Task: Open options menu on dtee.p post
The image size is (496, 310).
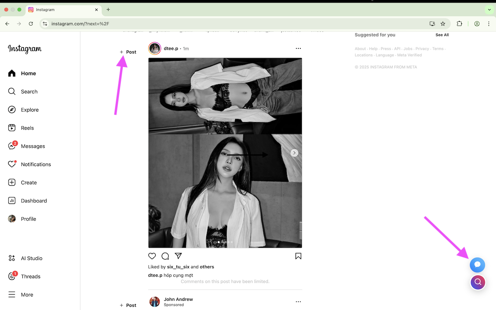Action: pos(298,48)
